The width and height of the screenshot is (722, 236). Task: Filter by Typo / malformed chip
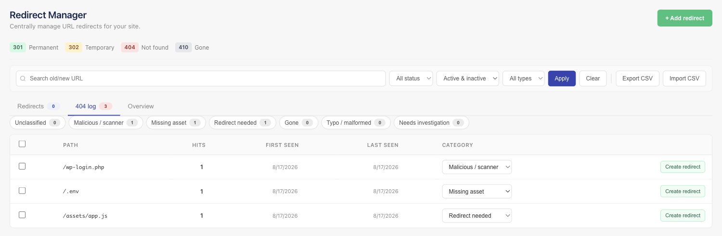tap(356, 123)
